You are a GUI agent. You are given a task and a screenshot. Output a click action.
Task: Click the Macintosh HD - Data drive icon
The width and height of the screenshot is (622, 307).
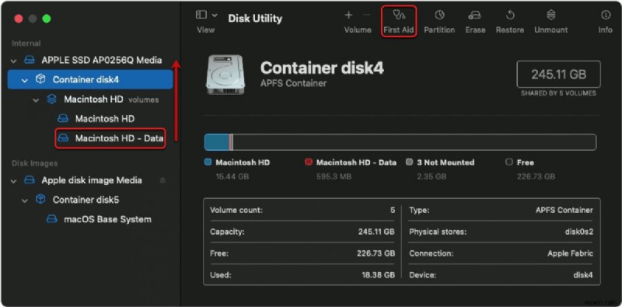pos(63,138)
